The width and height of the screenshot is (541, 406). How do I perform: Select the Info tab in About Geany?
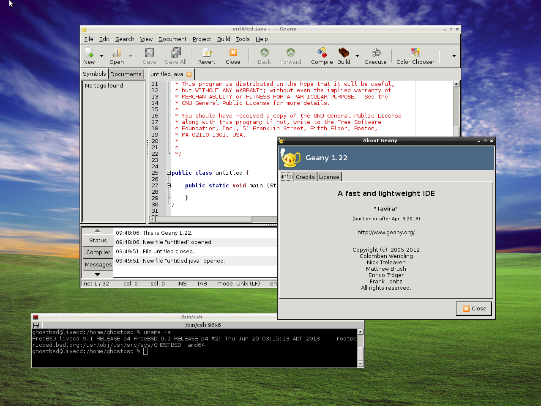[x=287, y=176]
